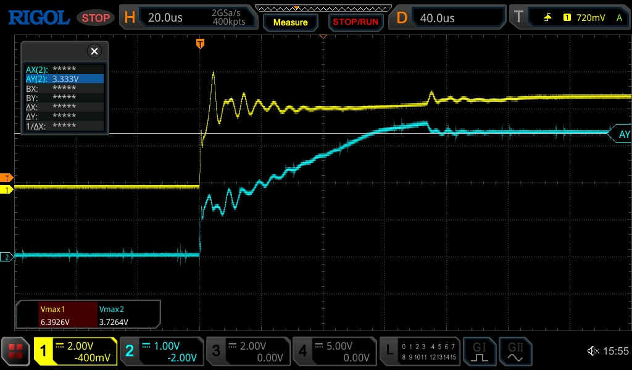632x370 pixels.
Task: Click the waveform memory position bar at top
Action: (323, 8)
